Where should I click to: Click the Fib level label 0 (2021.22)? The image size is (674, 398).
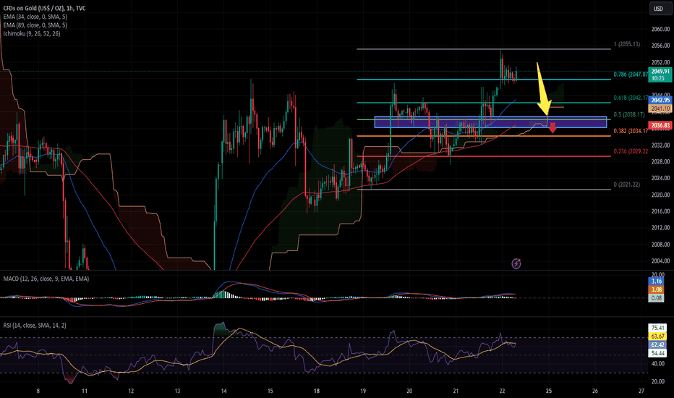(x=626, y=185)
